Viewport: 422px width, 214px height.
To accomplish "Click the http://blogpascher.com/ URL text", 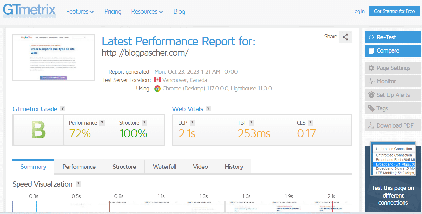I will pyautogui.click(x=145, y=53).
